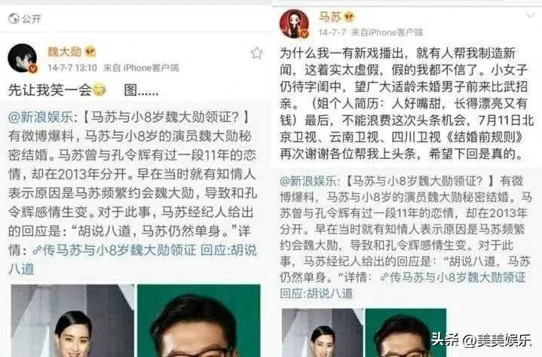Tap the membership badge next to 马苏's name

[x=349, y=17]
